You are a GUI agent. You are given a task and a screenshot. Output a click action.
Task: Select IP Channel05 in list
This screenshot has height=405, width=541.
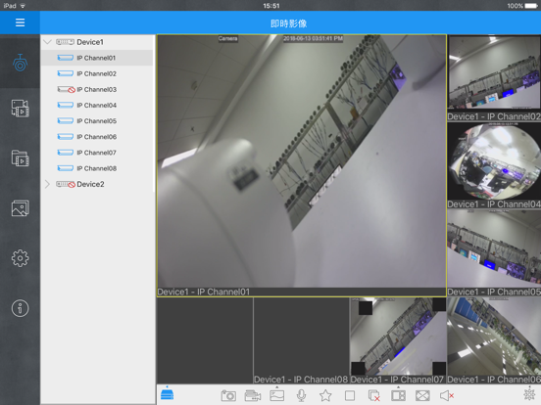[97, 121]
